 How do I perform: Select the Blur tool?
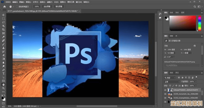point(3,63)
